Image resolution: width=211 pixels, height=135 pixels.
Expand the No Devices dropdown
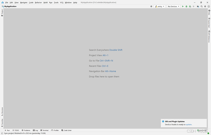tap(174, 7)
